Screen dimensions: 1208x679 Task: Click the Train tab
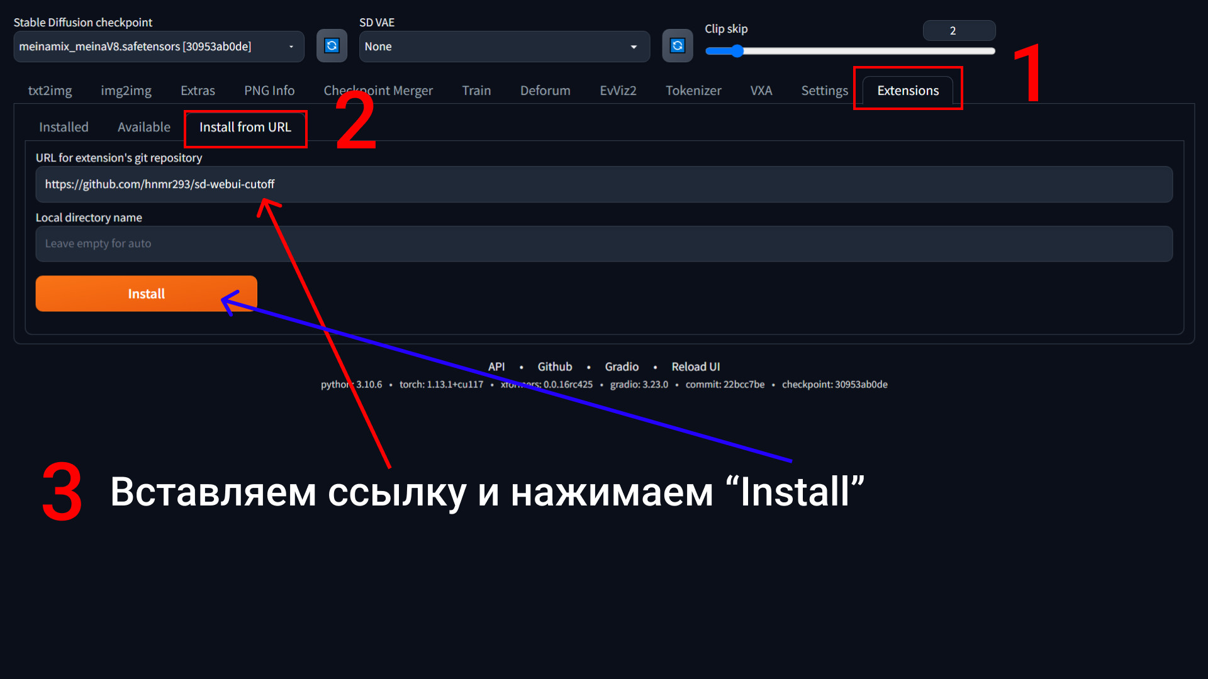tap(477, 91)
